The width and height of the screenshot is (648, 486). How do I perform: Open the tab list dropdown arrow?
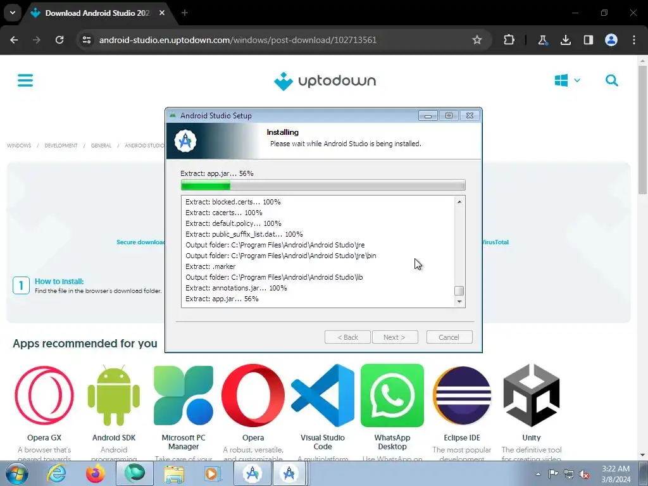tap(13, 13)
